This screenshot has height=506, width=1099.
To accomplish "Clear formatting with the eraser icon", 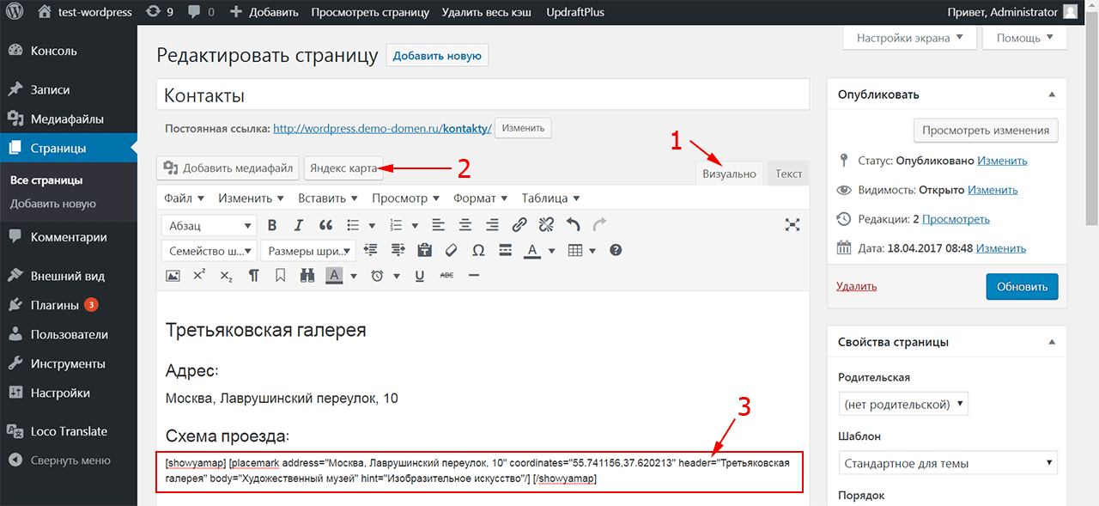I will coord(452,250).
